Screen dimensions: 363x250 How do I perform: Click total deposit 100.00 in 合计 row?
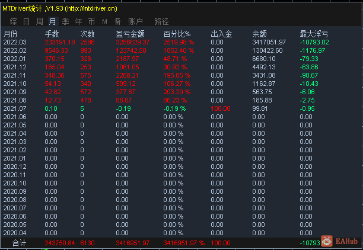[x=221, y=243]
